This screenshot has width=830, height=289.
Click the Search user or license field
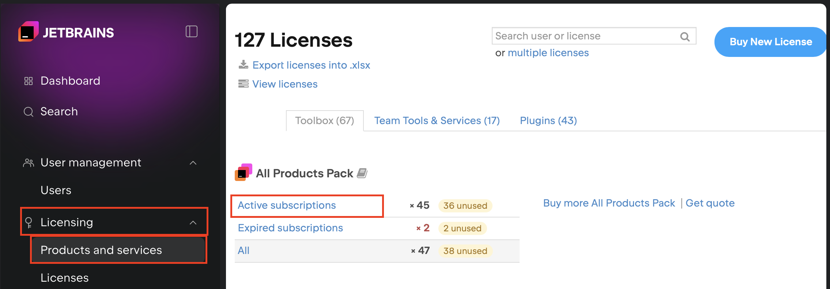585,36
